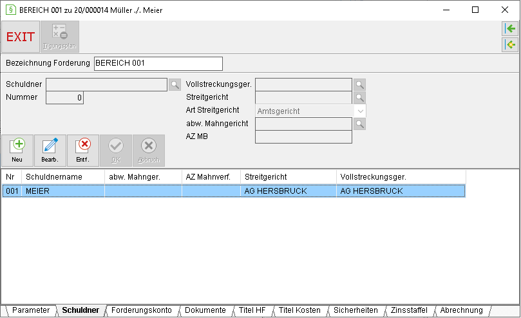Click the red EXIT button
The image size is (521, 318).
(x=21, y=37)
